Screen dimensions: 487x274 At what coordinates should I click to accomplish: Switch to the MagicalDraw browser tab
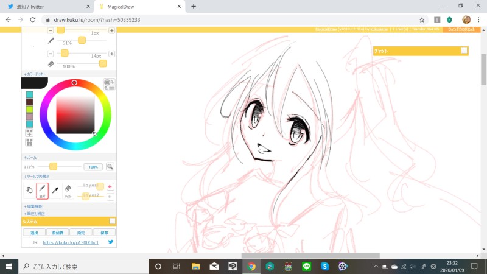pyautogui.click(x=140, y=7)
